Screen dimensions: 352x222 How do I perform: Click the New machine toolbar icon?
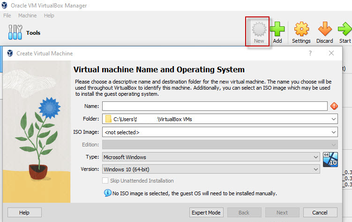pos(259,29)
